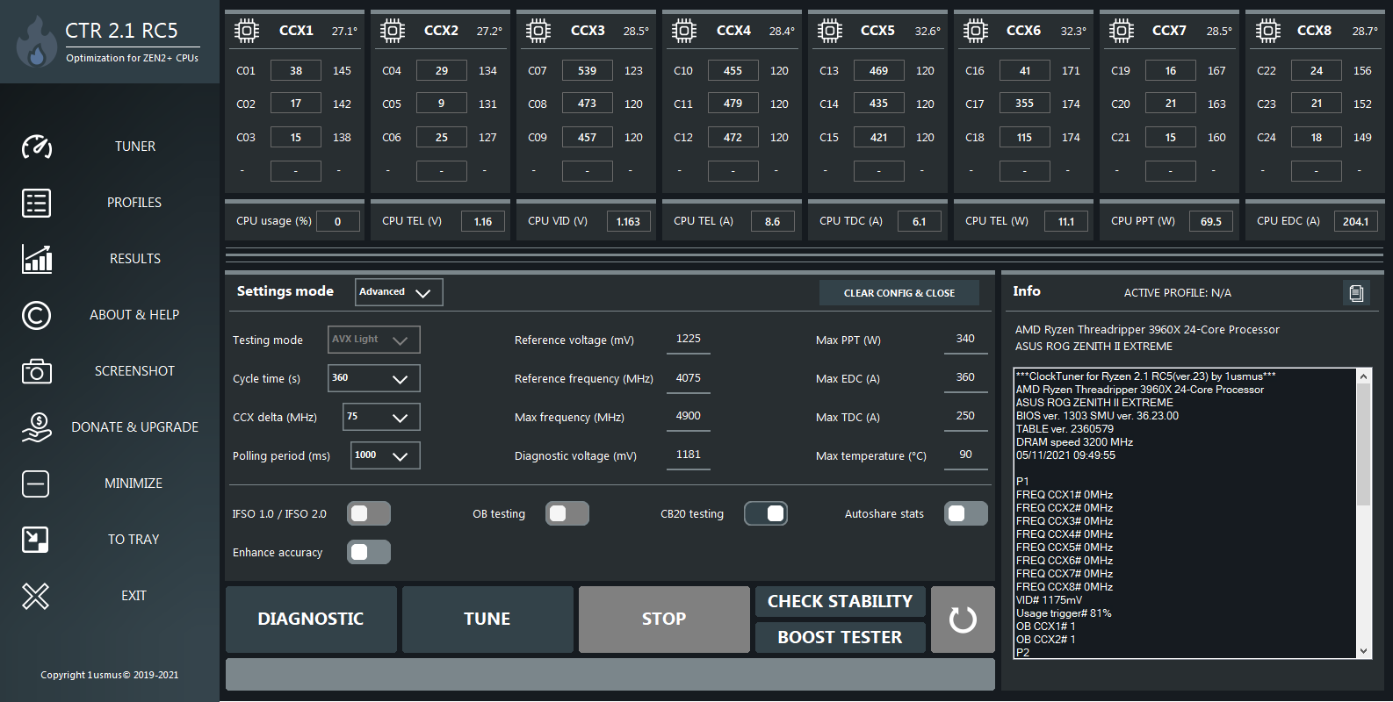1393x702 pixels.
Task: Click the Diagnostic voltage 1181 field
Action: pos(689,455)
